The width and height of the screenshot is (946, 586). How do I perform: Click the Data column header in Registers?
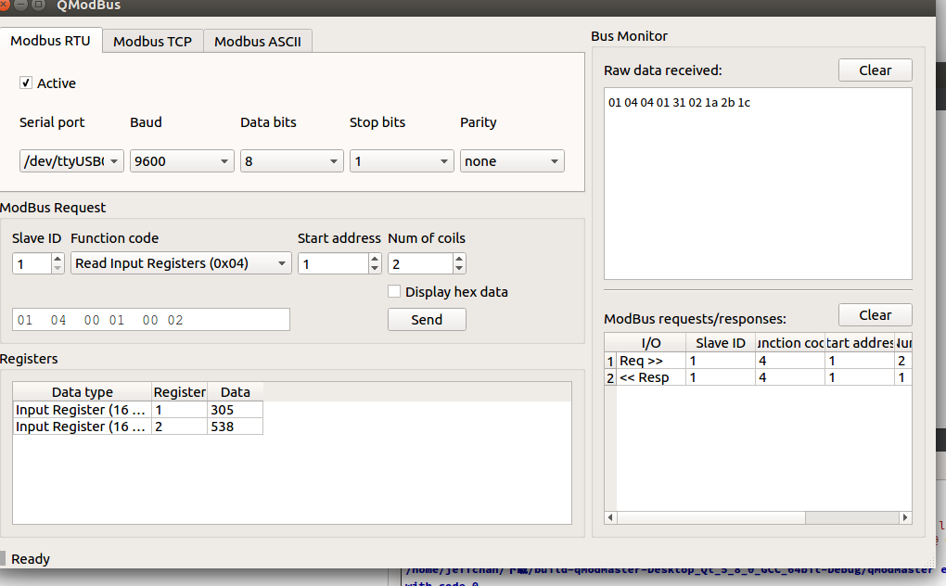[236, 392]
